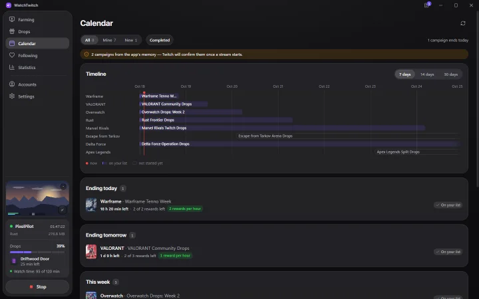This screenshot has height=299, width=479.
Task: Click the Marvel Rivals Twitch Drops timeline bar
Action: coord(282,128)
